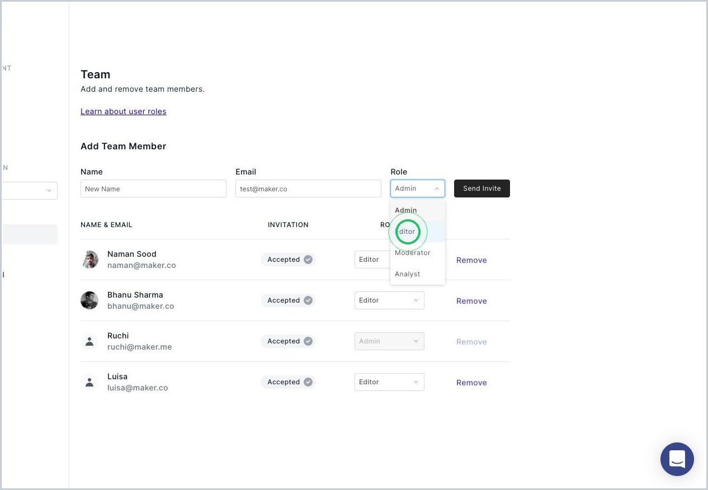This screenshot has width=708, height=490.
Task: Open Ruchi's disabled Admin role dropdown
Action: point(389,341)
